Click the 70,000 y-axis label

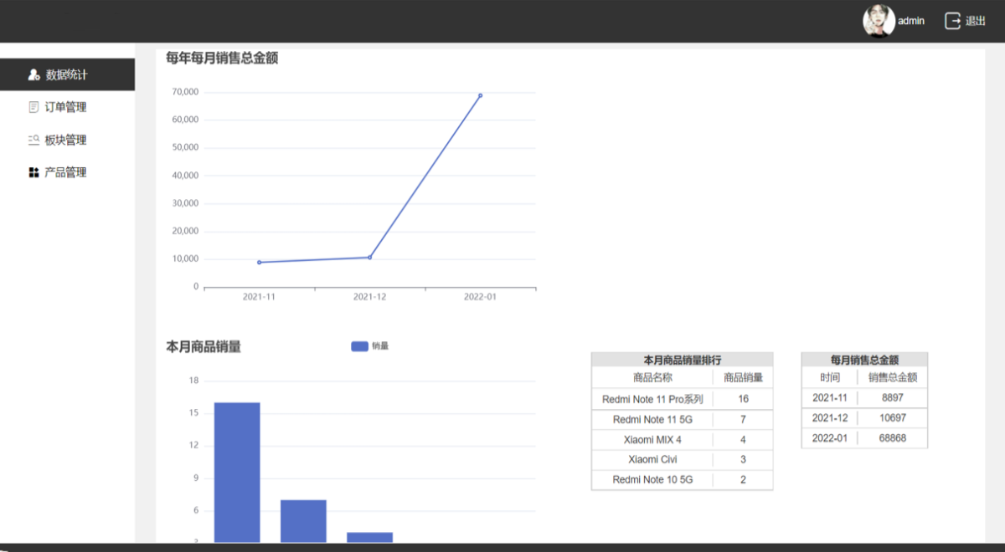185,92
